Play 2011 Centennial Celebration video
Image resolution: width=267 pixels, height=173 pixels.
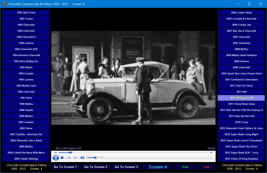241,80
